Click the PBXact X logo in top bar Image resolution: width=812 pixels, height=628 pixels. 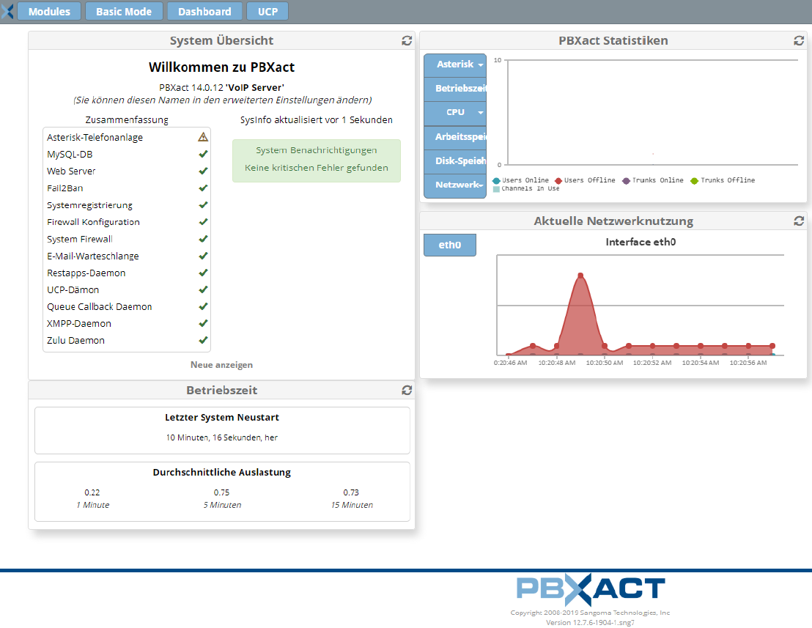pyautogui.click(x=7, y=11)
